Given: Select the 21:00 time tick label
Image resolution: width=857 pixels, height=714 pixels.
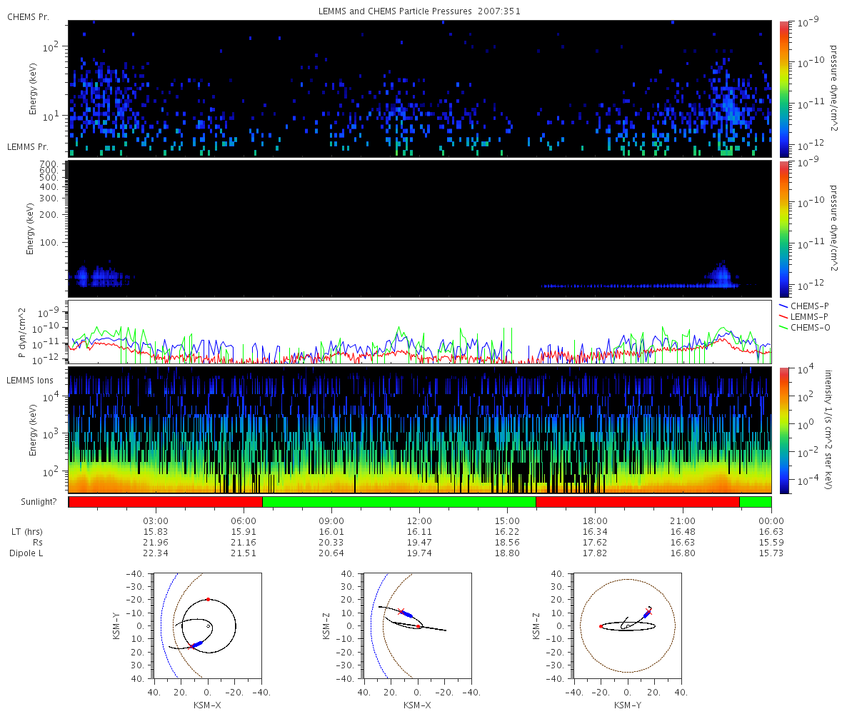Looking at the screenshot, I should (x=683, y=521).
